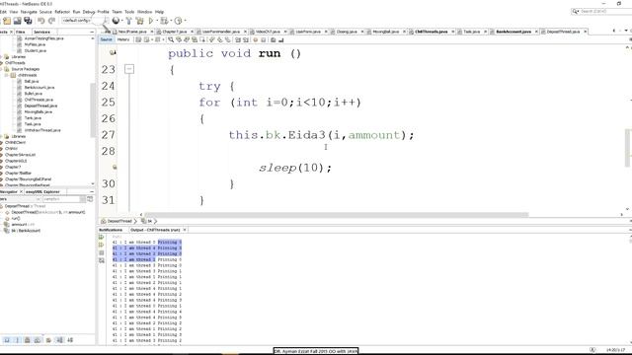This screenshot has height=355, width=632.
Task: Click the DepositThread breadcrumb under the editor
Action: pyautogui.click(x=119, y=221)
